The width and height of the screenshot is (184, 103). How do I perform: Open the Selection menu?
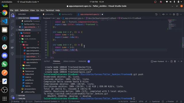(x=24, y=10)
